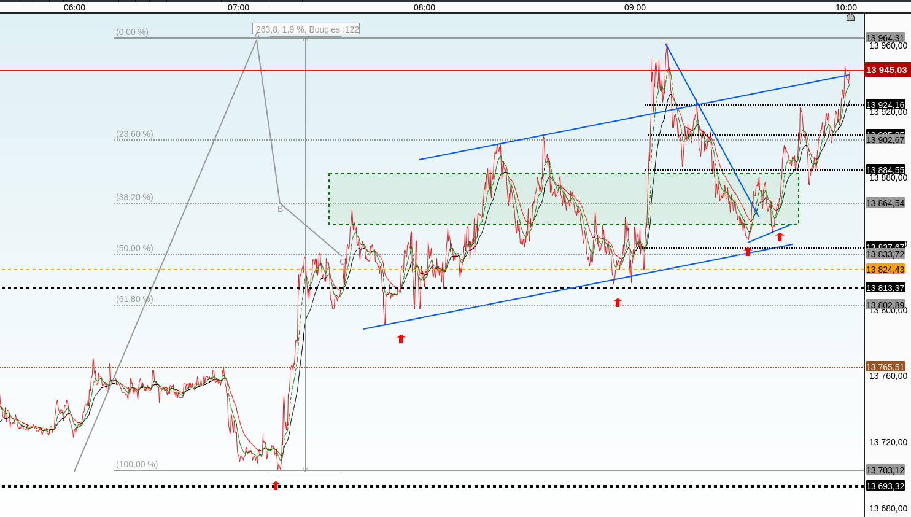
Task: Select pattern point C label
Action: point(343,262)
